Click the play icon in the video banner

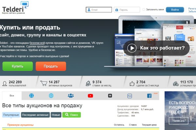[132, 48]
